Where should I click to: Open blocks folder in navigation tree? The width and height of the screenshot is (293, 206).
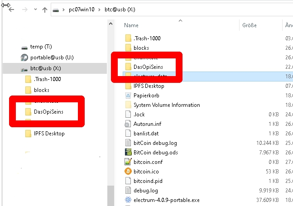(x=42, y=90)
